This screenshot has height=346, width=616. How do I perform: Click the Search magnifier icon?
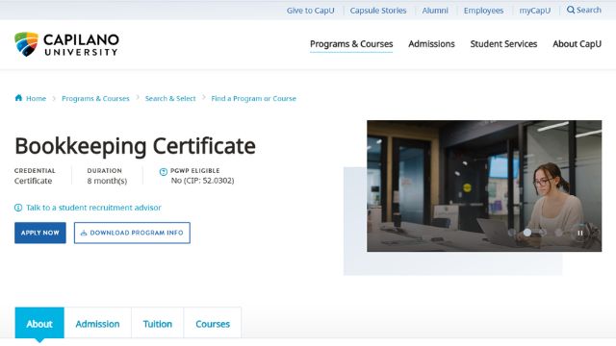pyautogui.click(x=571, y=10)
